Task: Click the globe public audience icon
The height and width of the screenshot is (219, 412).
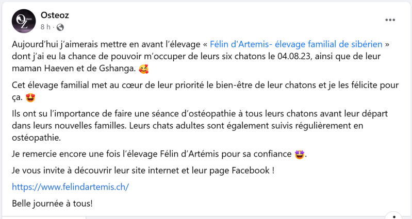Action: tap(60, 27)
